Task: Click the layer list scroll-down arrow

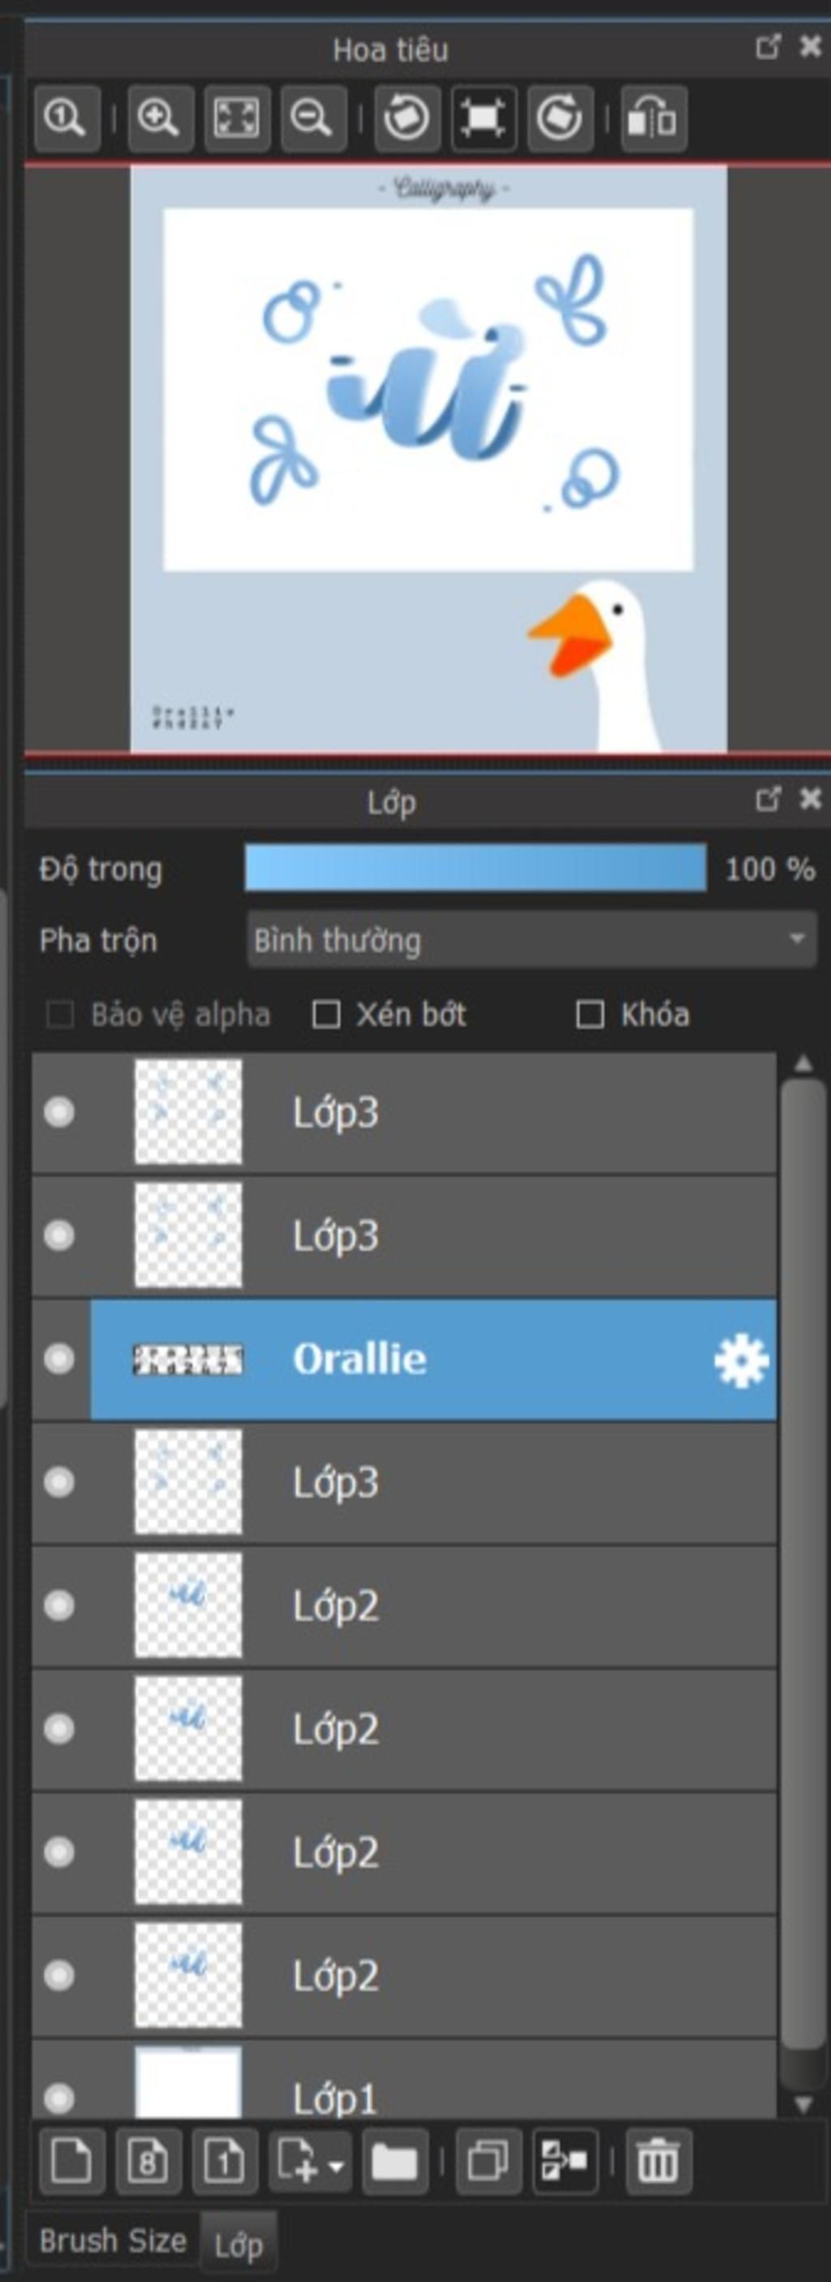Action: pos(803,2104)
